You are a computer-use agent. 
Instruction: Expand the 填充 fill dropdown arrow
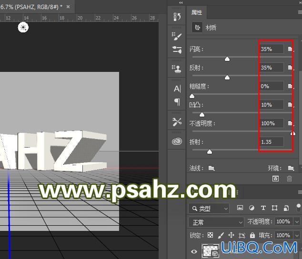click(297, 235)
